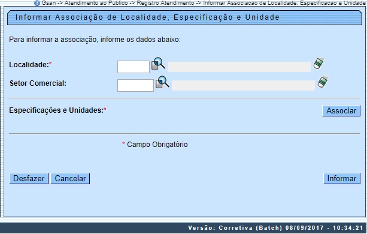Image resolution: width=367 pixels, height=234 pixels.
Task: Click the Associar button
Action: click(341, 110)
